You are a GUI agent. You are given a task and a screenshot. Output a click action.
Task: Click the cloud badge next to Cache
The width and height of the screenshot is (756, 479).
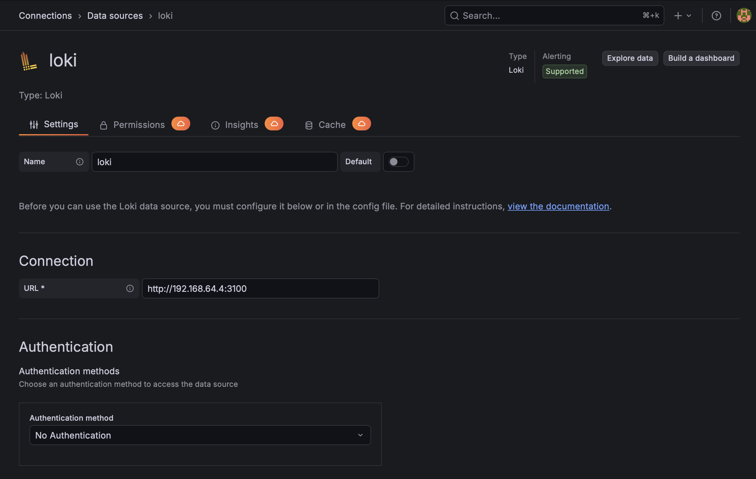point(362,124)
